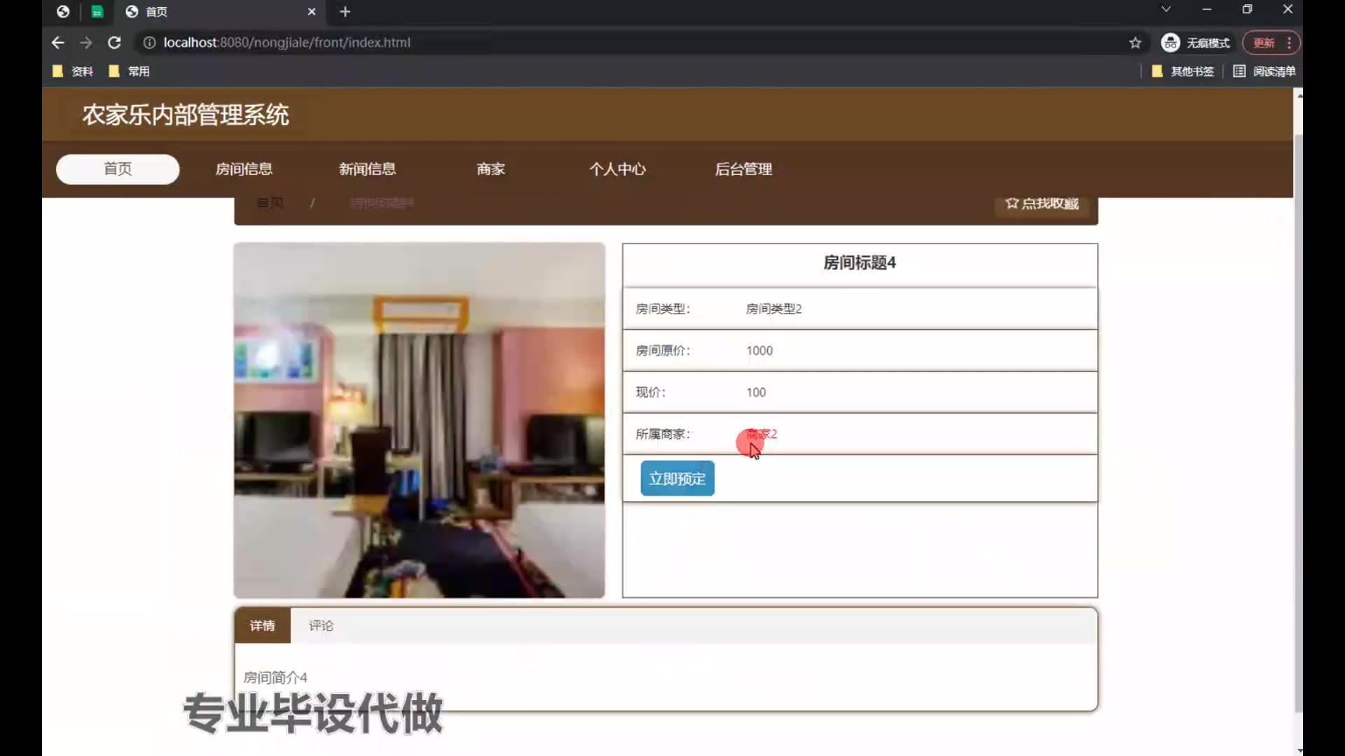Screen dimensions: 1345x756
Task: Click the 农家乐内部管理系统 site title
Action: [186, 115]
